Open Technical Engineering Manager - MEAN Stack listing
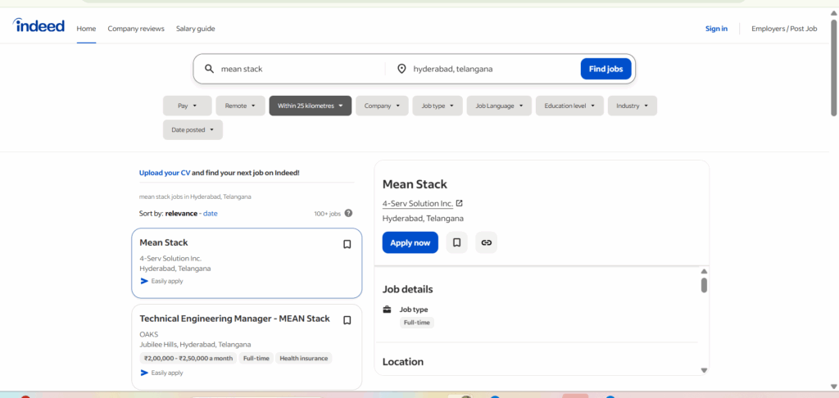Screen dimensions: 839x398 point(234,319)
